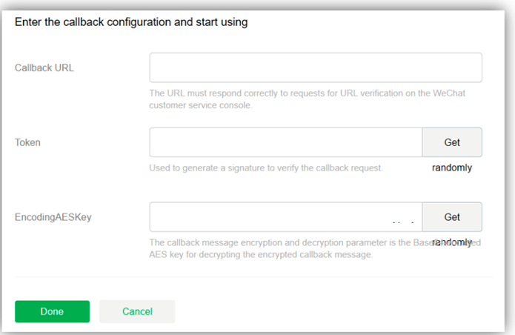Image resolution: width=515 pixels, height=335 pixels.
Task: Click 'randomly' text under EncodingAESKey's Get button
Action: (x=452, y=242)
